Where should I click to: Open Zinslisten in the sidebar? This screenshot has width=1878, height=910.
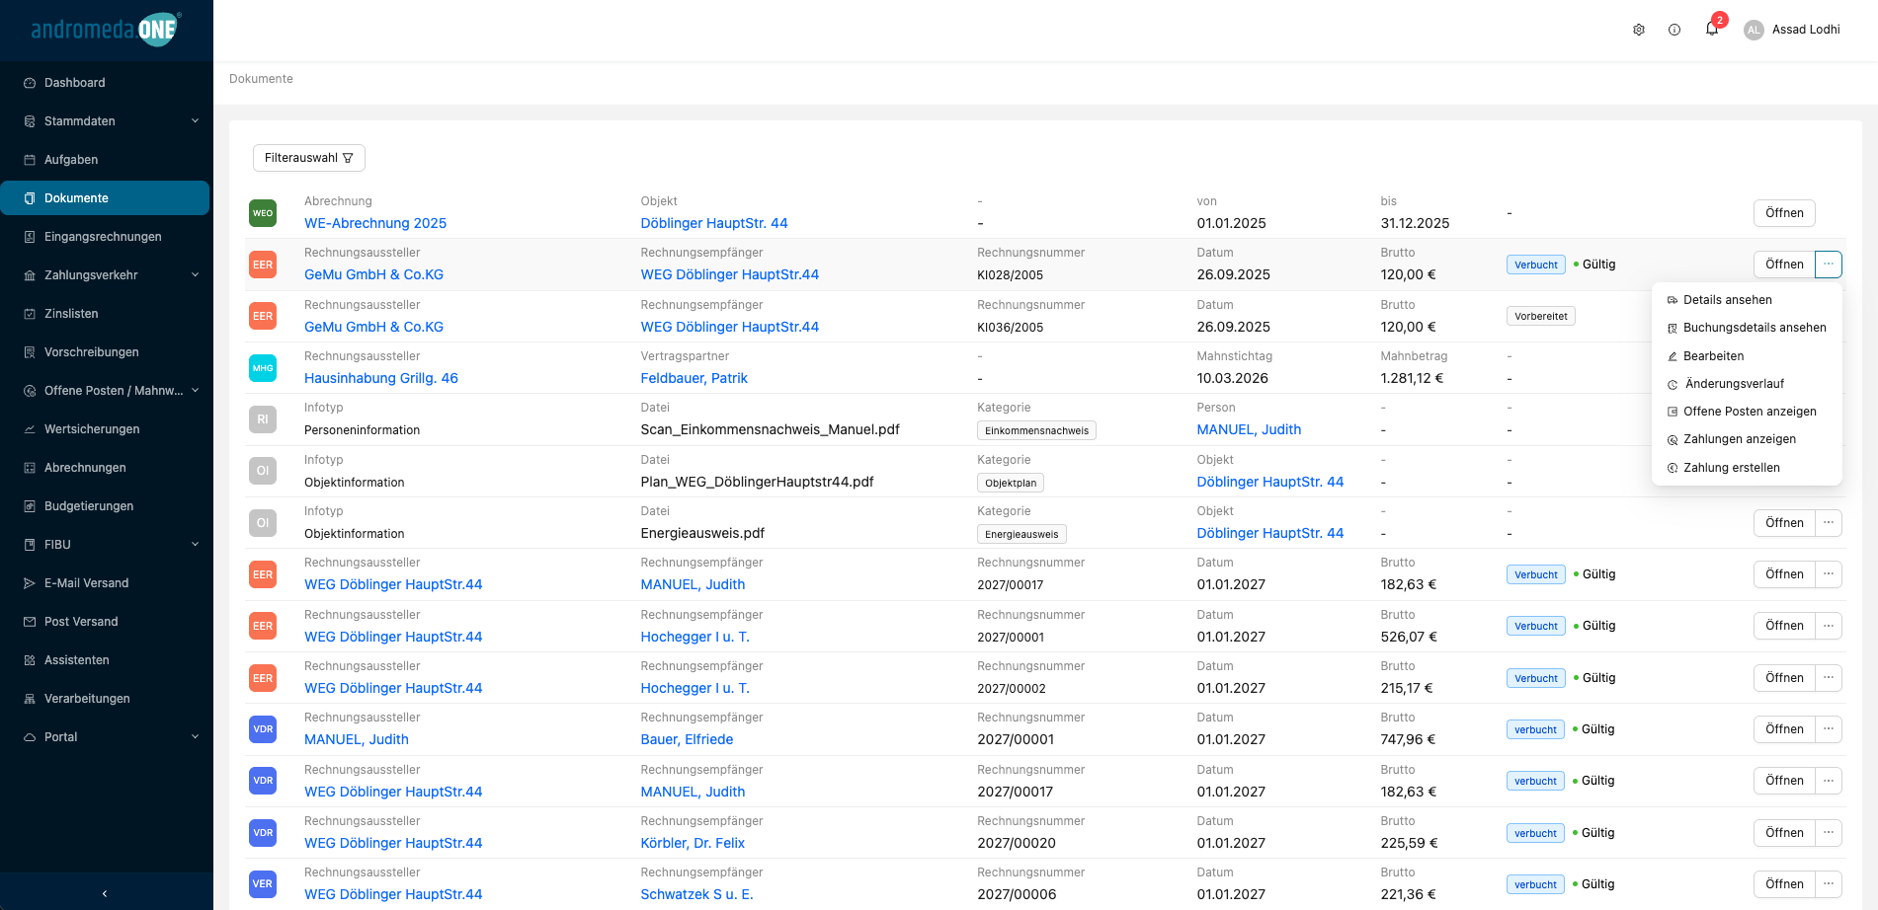(105, 314)
